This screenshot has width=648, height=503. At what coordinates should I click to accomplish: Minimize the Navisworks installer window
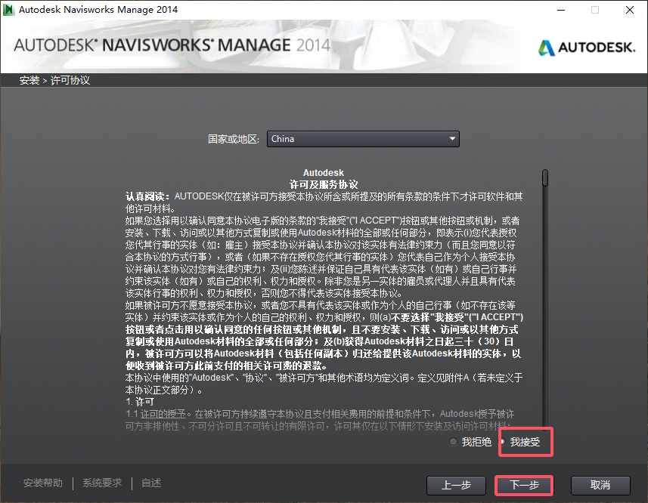(x=561, y=10)
